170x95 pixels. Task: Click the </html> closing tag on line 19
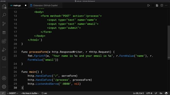(x=33, y=40)
